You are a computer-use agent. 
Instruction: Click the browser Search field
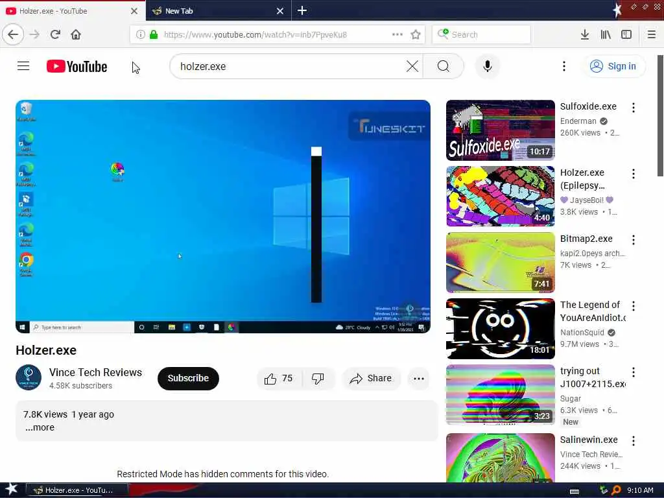tap(482, 34)
